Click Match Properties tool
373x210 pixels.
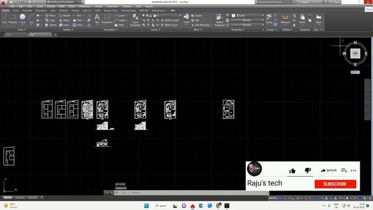219,20
